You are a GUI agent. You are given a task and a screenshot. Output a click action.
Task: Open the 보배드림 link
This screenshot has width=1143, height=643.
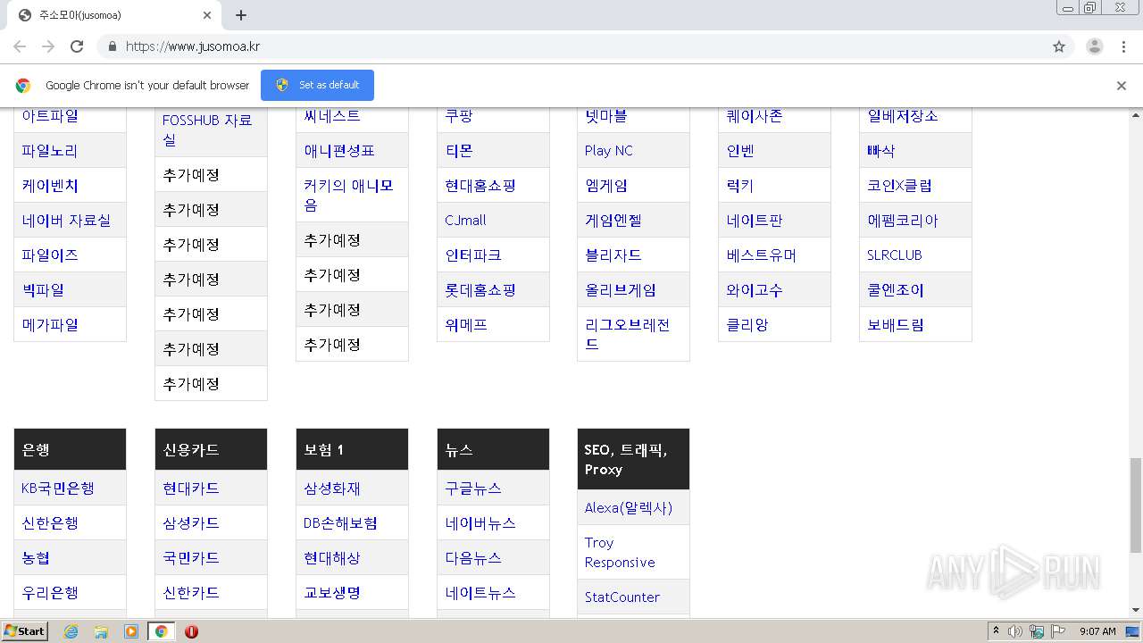pos(896,325)
